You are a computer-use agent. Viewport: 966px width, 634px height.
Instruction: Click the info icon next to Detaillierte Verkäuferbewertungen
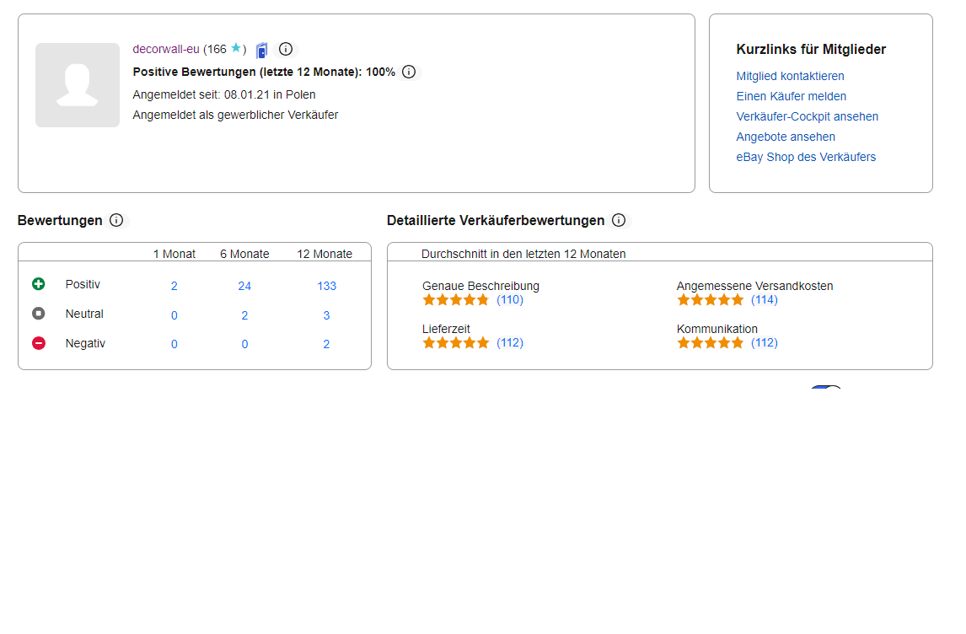click(x=619, y=220)
